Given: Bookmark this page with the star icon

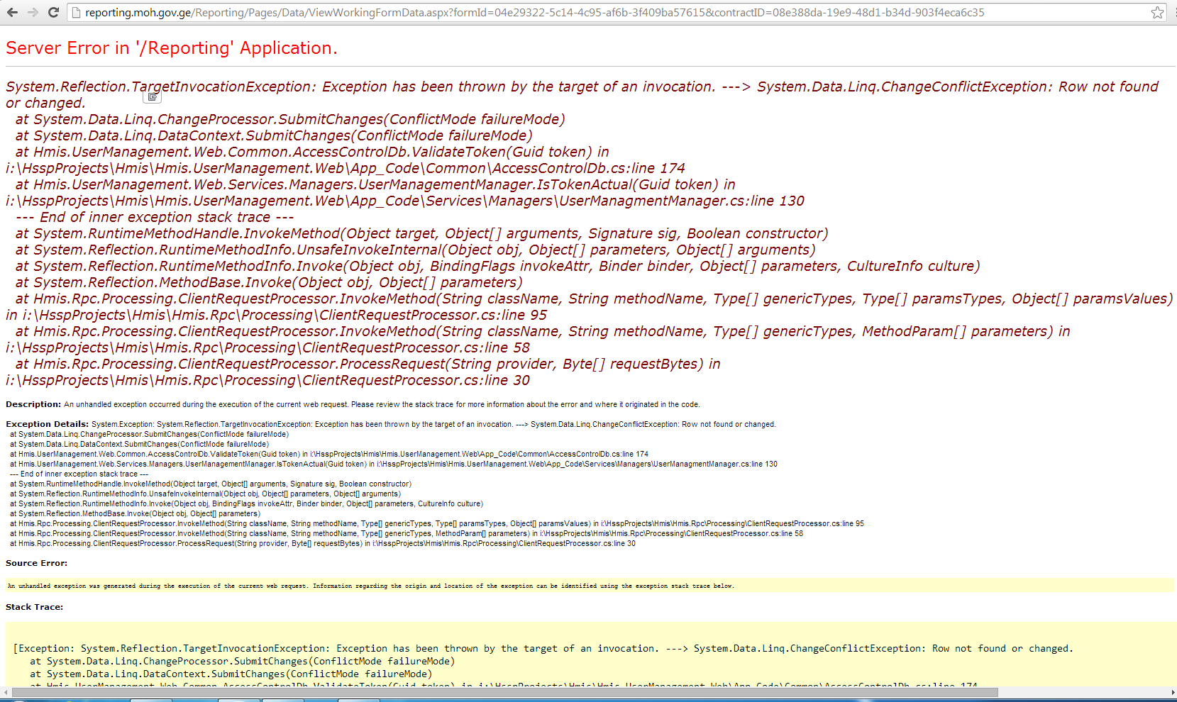Looking at the screenshot, I should [1157, 12].
